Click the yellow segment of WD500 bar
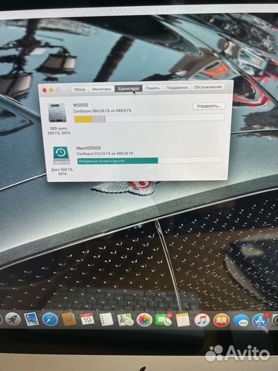This screenshot has width=278, height=371. point(84,120)
